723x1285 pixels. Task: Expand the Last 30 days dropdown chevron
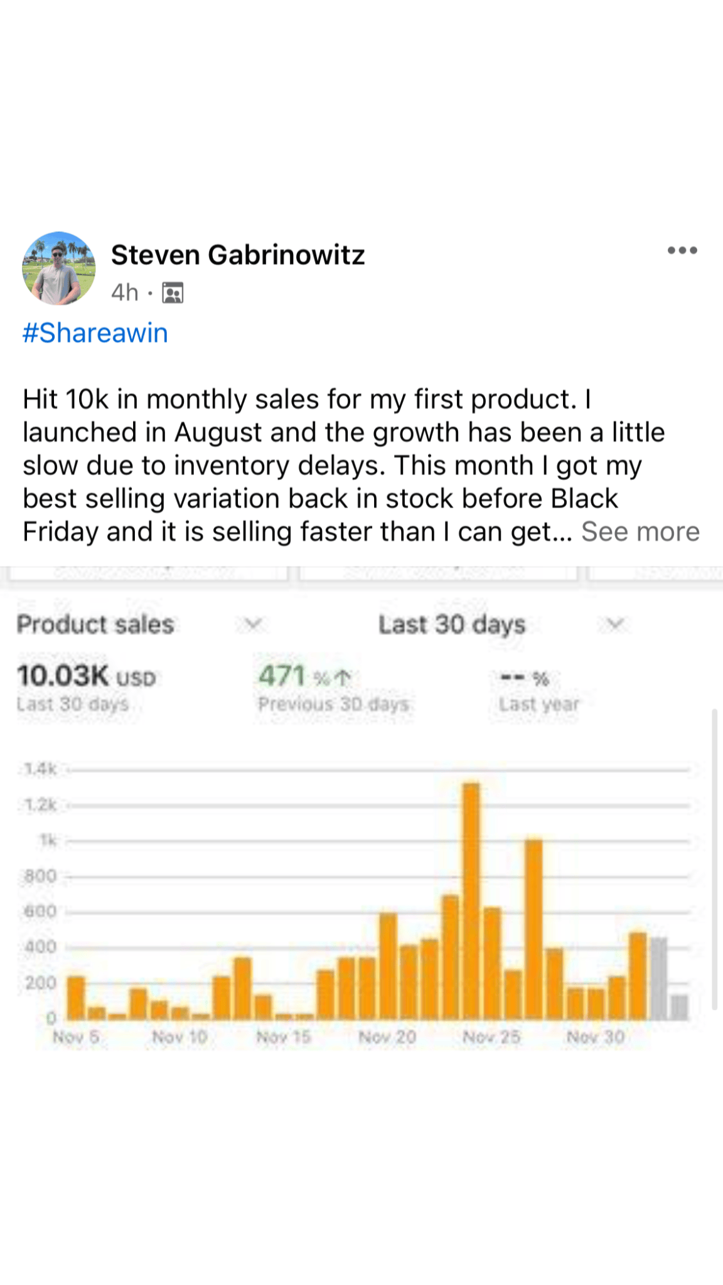click(616, 624)
